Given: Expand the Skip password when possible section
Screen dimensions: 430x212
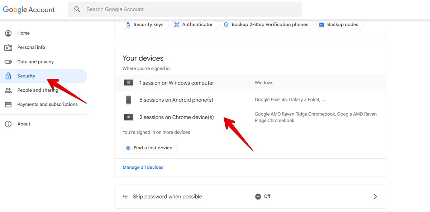Looking at the screenshot, I should point(375,196).
